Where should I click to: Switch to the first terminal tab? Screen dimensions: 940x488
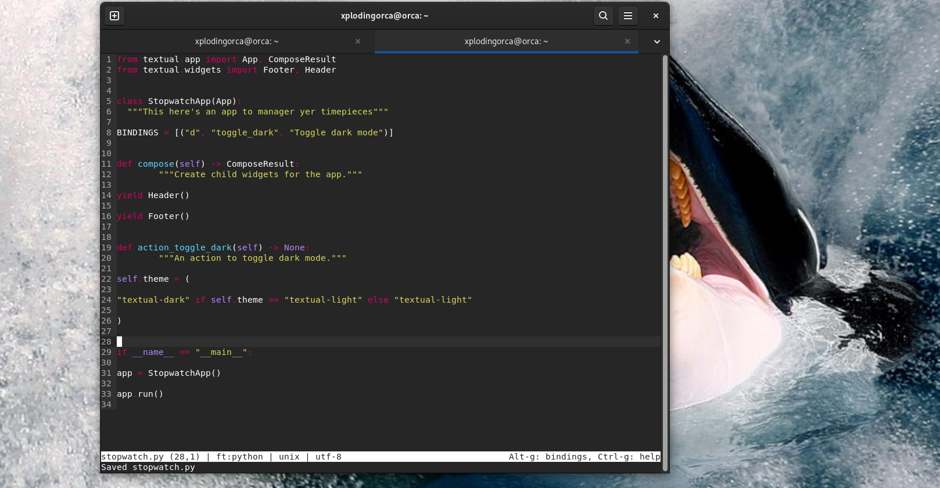point(237,41)
